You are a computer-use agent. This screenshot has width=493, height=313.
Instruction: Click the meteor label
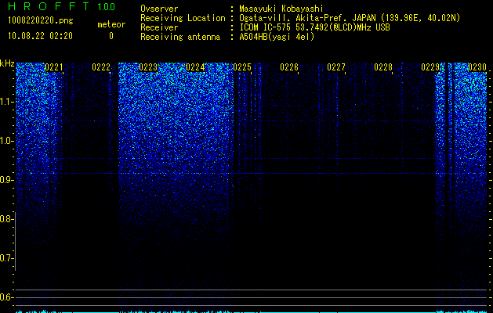tap(111, 24)
